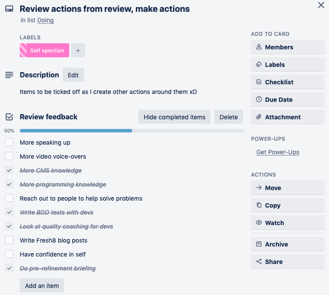Screen dimensions: 329x295
Task: Hide completed items in the checklist
Action: (174, 117)
